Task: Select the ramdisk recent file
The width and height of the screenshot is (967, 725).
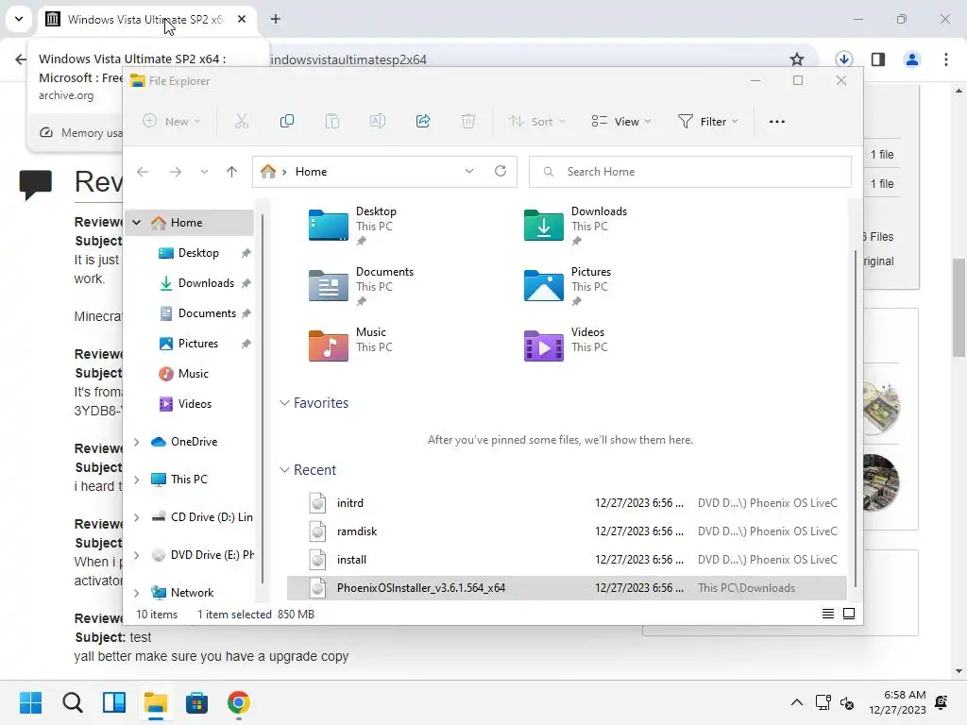Action: click(567, 531)
